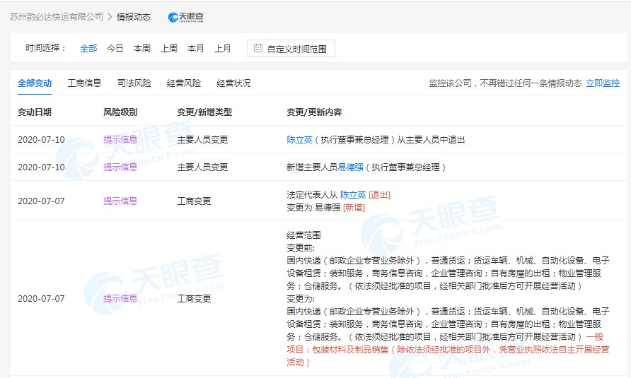This screenshot has height=378, width=631.
Task: Switch to the 经营风险 tab
Action: (x=183, y=83)
